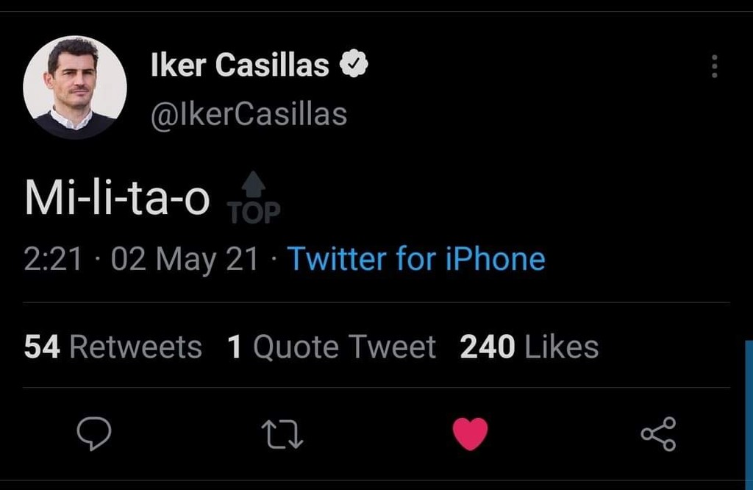Show the 240 Likes list

coord(529,347)
